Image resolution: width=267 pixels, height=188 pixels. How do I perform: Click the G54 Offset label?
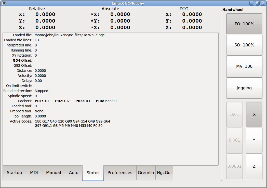(x=22, y=61)
